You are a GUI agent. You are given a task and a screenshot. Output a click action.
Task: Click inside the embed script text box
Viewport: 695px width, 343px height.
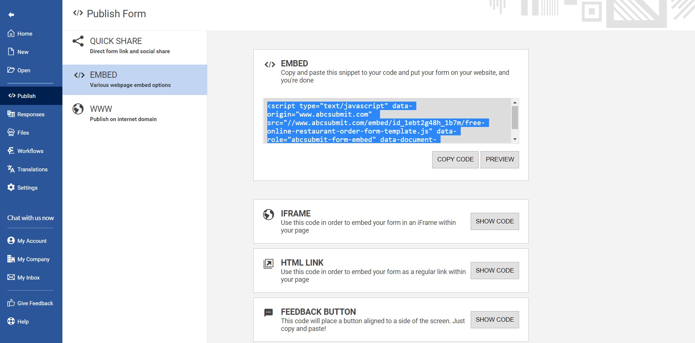[387, 121]
